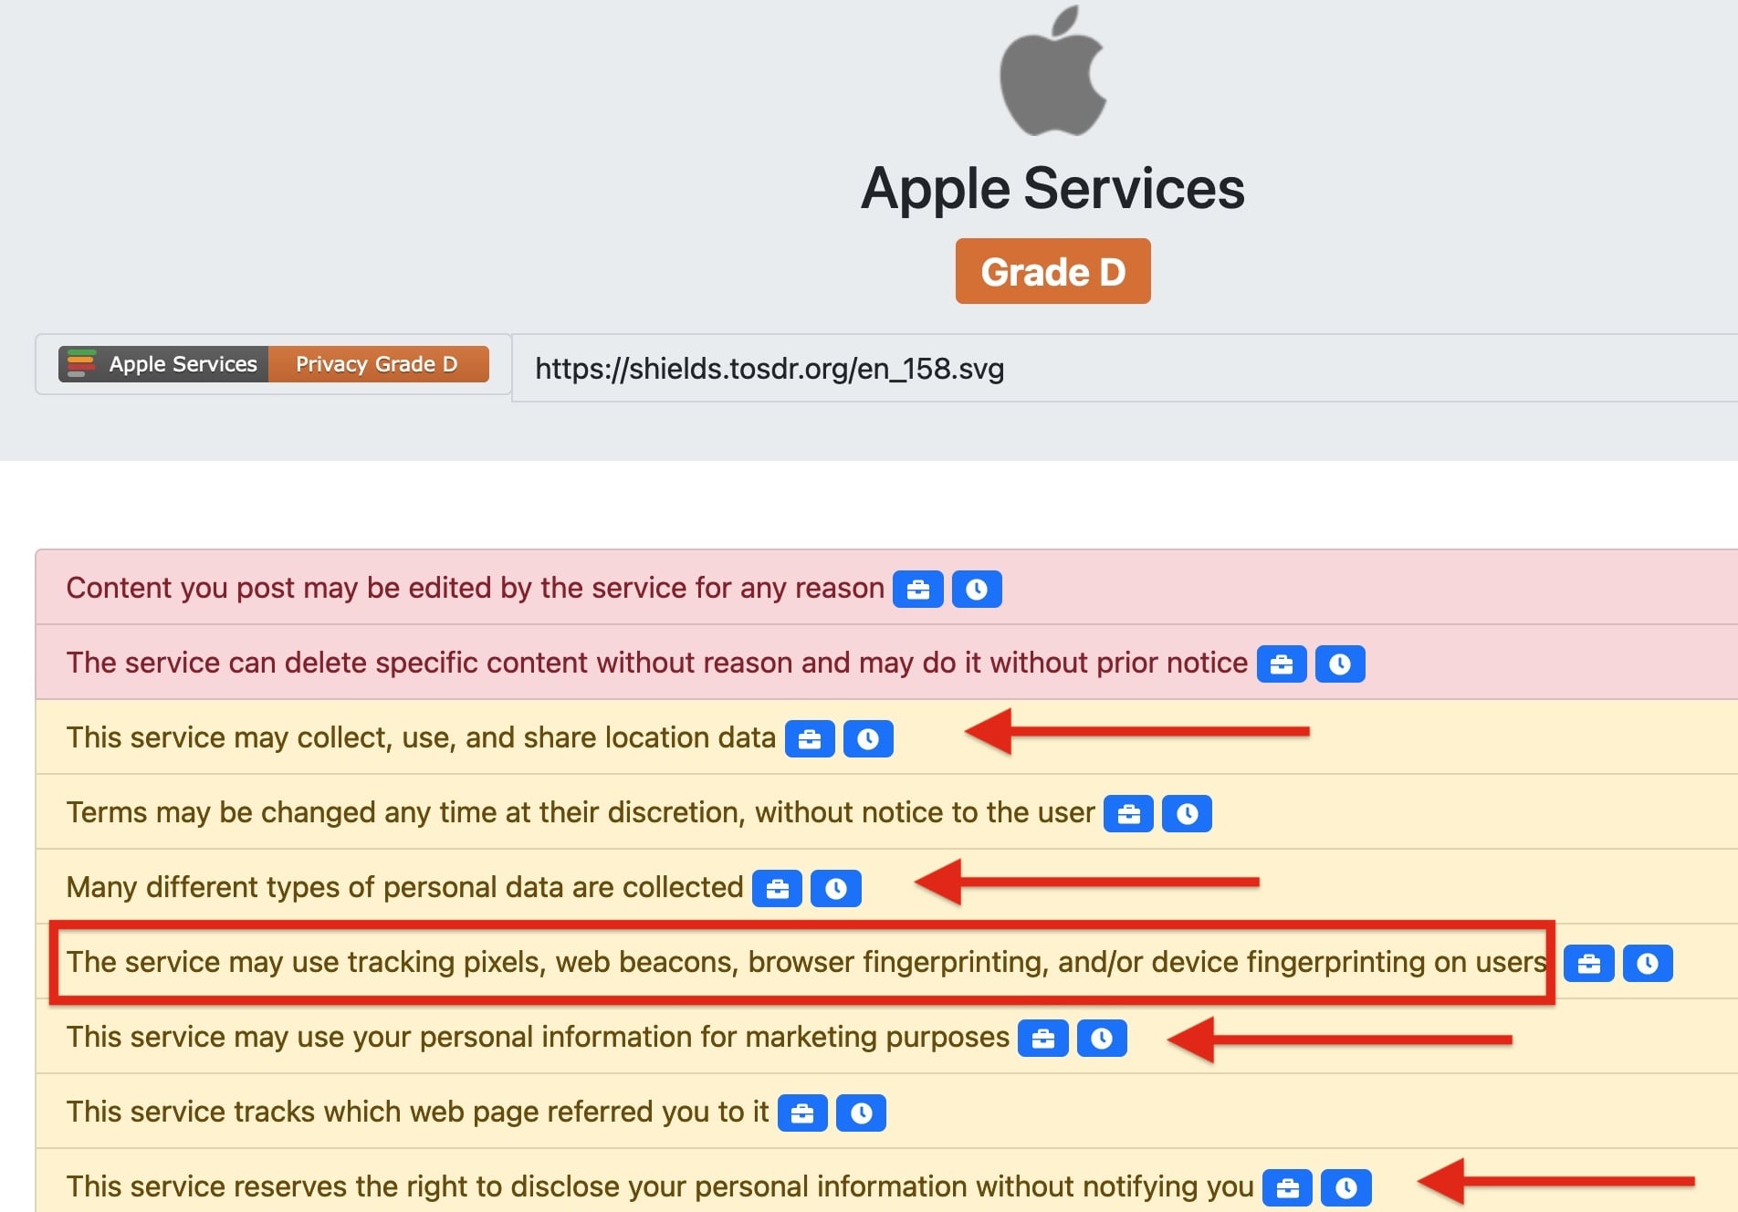The image size is (1738, 1212).
Task: Open briefcase icon beside 'Many different types of personal data'
Action: 777,888
